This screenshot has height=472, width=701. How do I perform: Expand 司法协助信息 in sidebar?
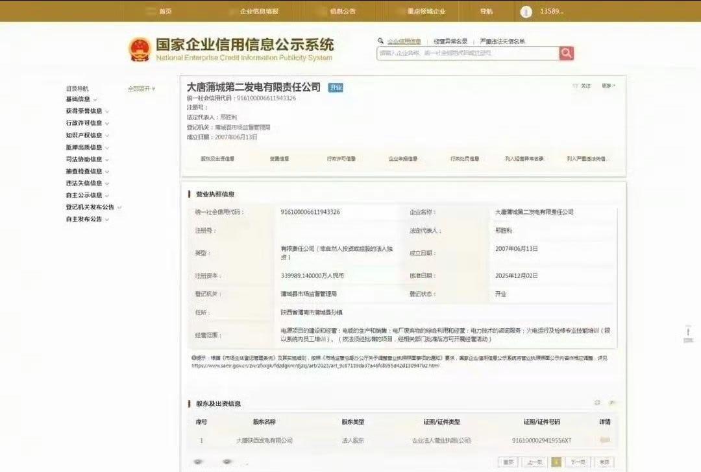pyautogui.click(x=87, y=159)
